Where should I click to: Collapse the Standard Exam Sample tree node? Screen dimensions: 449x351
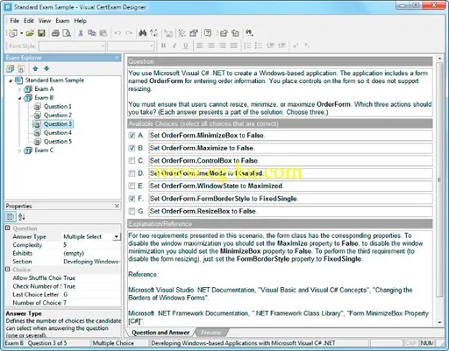coord(11,81)
